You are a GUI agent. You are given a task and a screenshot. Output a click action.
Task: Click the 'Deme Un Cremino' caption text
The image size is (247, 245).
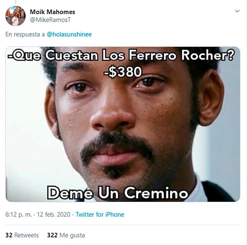[x=118, y=193]
